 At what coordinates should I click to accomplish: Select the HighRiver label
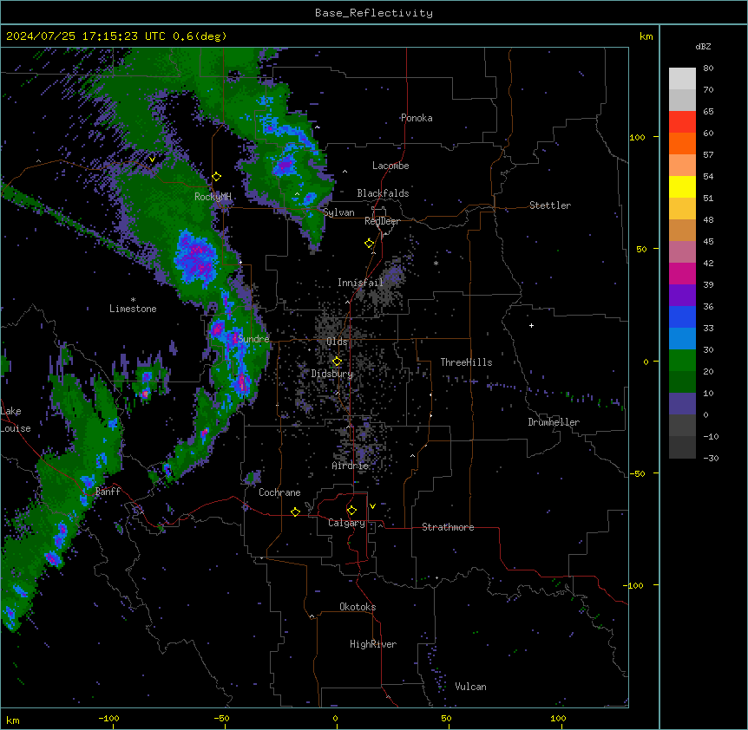(373, 644)
